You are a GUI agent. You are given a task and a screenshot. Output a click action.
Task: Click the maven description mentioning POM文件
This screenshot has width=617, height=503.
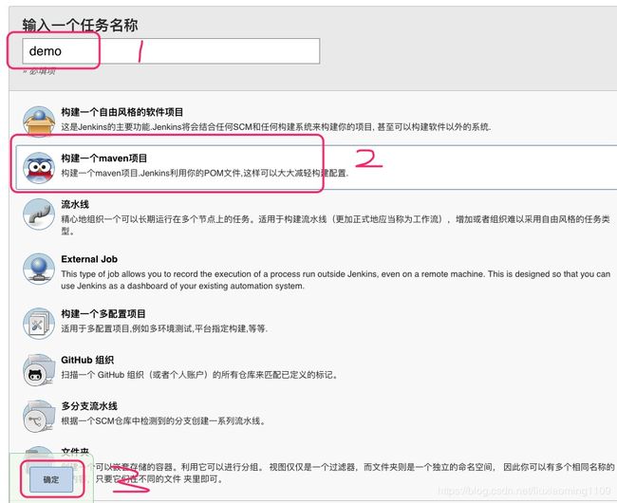click(x=205, y=173)
